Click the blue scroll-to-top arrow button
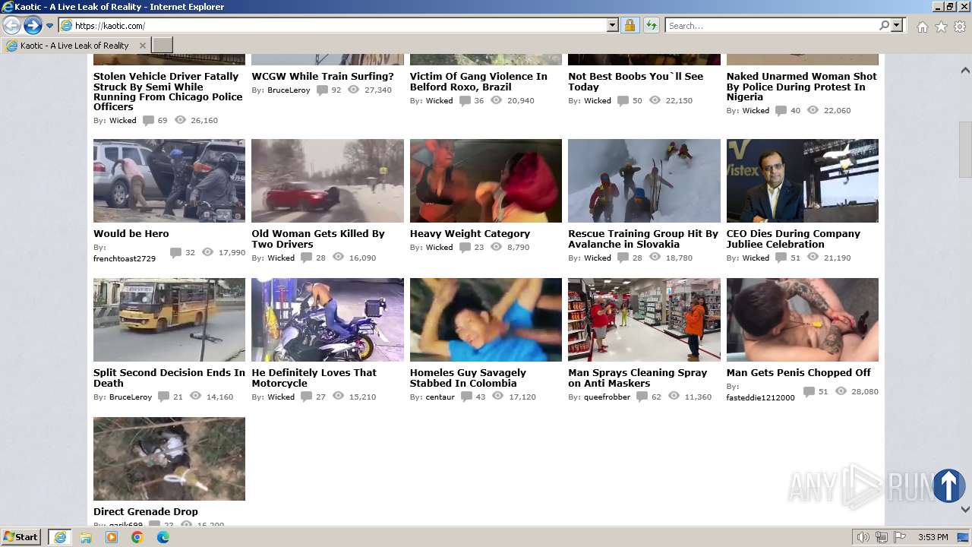 pos(948,485)
